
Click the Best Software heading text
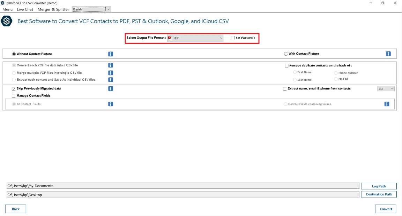point(123,21)
